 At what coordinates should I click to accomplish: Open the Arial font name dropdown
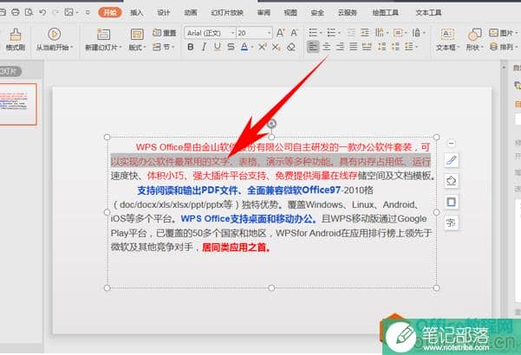[x=232, y=33]
